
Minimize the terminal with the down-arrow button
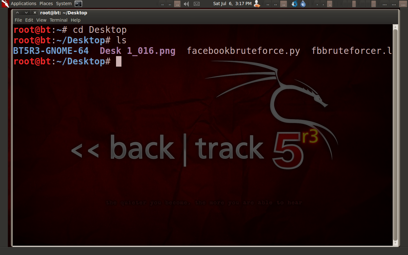(x=26, y=13)
